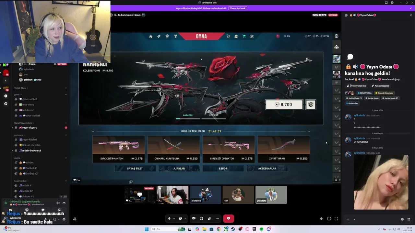Open the SAVAŞ BİLETİ store section

click(135, 168)
